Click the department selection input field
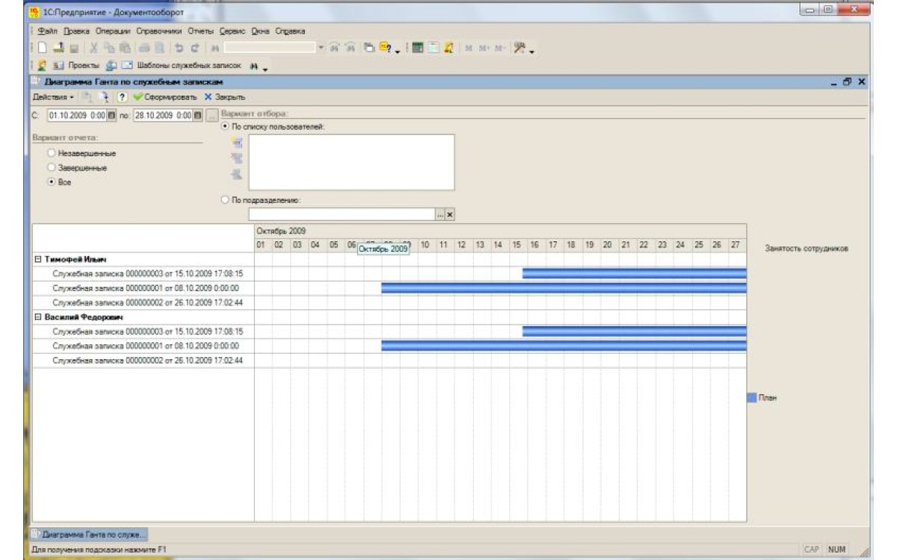The height and width of the screenshot is (560, 897). point(342,214)
